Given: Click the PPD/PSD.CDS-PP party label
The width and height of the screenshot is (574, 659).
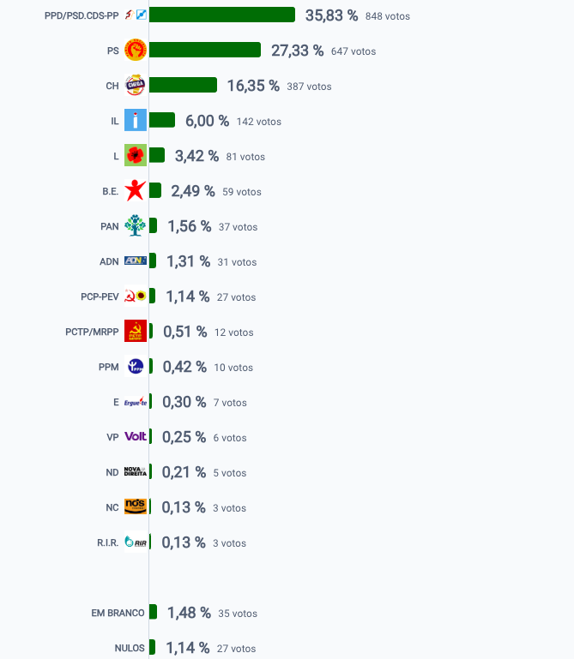Looking at the screenshot, I should [82, 15].
